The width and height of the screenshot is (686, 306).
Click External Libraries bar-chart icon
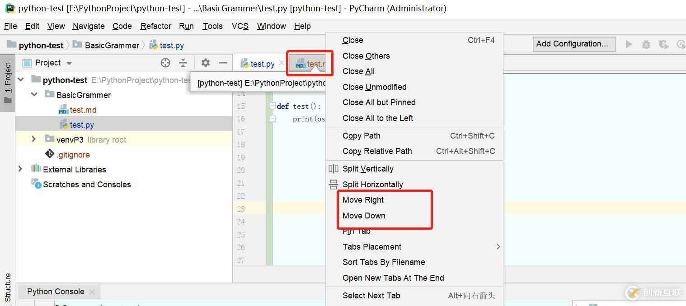click(36, 169)
